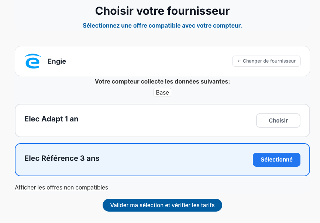This screenshot has height=223, width=320.
Task: Click the Votre compteur collecte text line
Action: click(x=162, y=82)
